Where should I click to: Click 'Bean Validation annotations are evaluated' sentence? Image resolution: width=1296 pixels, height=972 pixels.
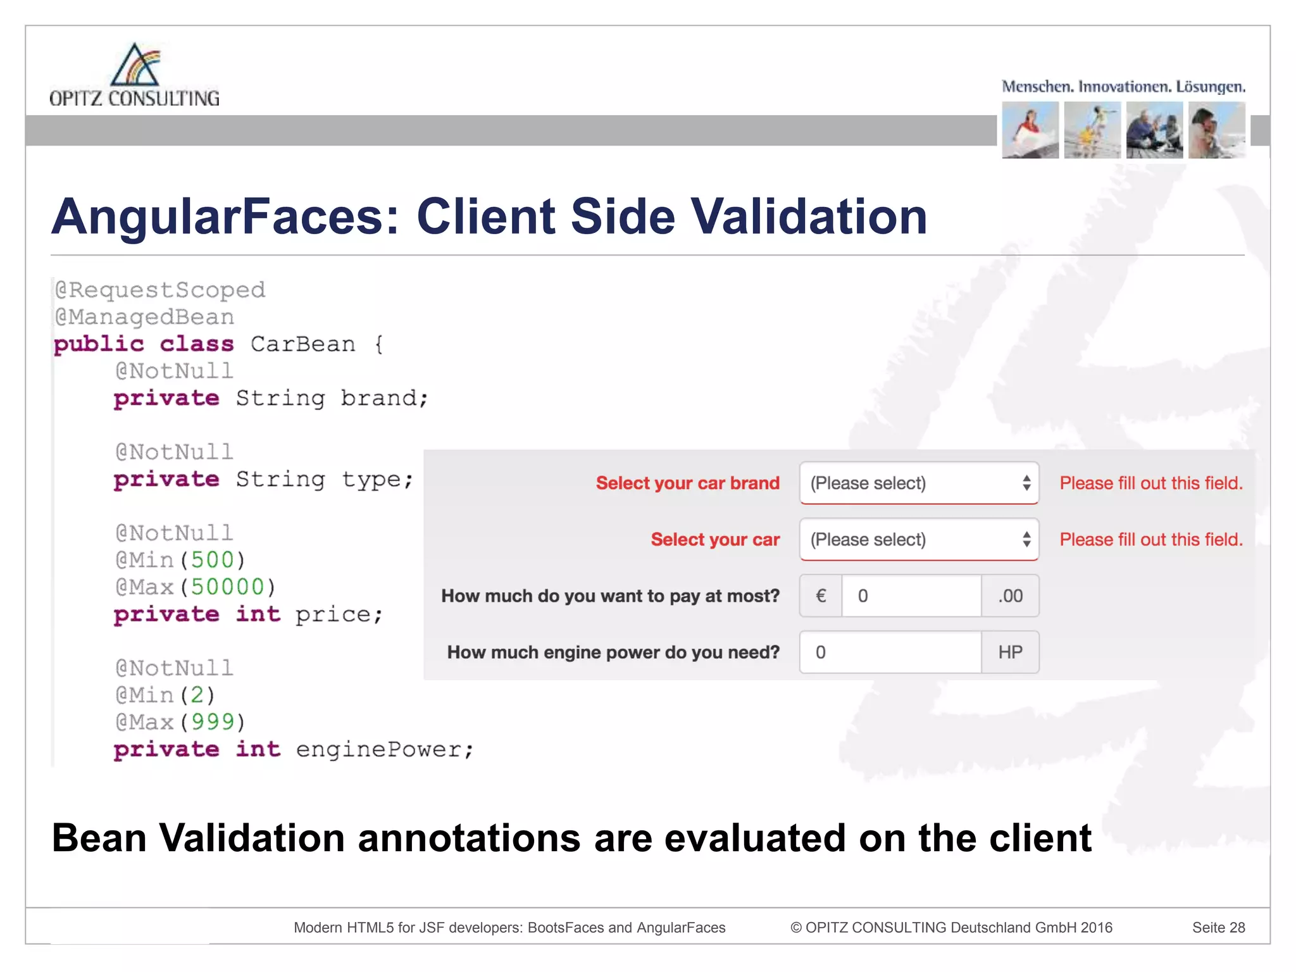point(572,837)
